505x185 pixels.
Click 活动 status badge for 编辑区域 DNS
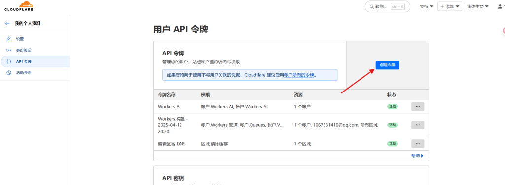pyautogui.click(x=392, y=144)
